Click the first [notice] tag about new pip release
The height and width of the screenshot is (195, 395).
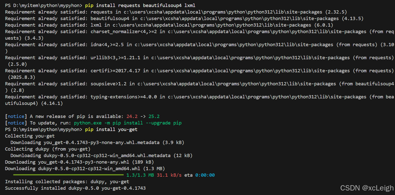[16, 116]
